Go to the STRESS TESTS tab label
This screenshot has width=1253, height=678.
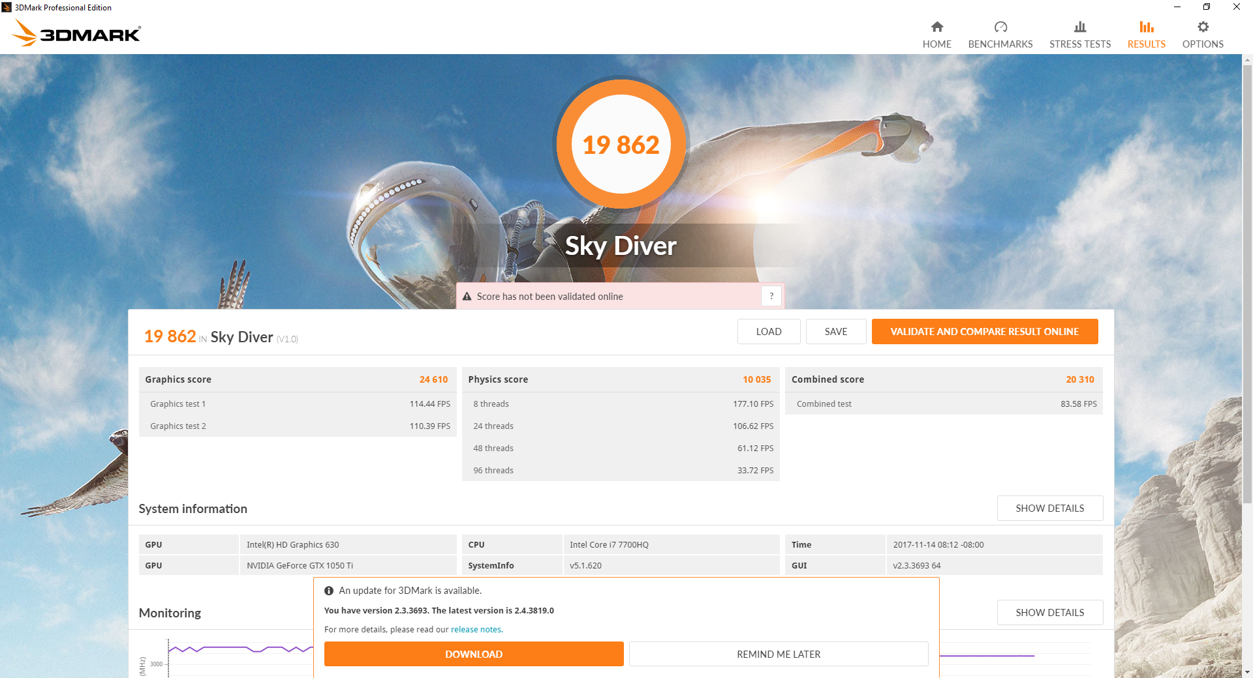[1080, 44]
